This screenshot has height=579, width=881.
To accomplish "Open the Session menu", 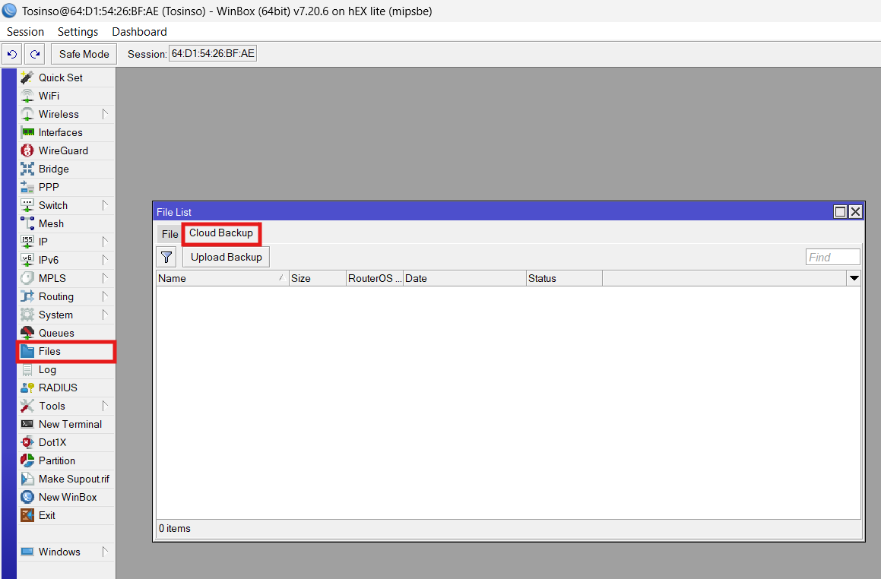I will (25, 32).
